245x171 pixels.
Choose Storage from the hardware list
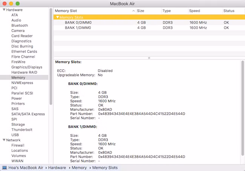(x=18, y=124)
